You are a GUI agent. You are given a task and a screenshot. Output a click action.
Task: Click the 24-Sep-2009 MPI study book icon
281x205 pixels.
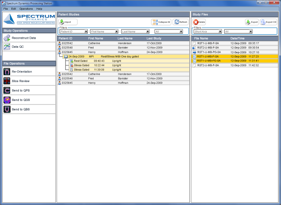[66, 57]
